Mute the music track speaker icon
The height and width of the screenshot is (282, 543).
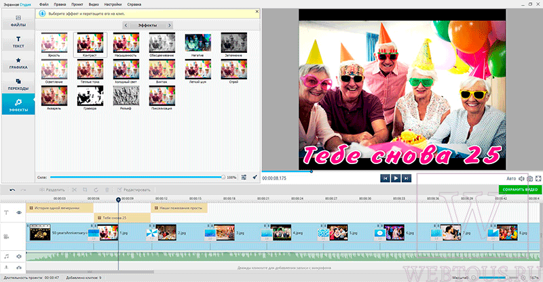pyautogui.click(x=19, y=256)
